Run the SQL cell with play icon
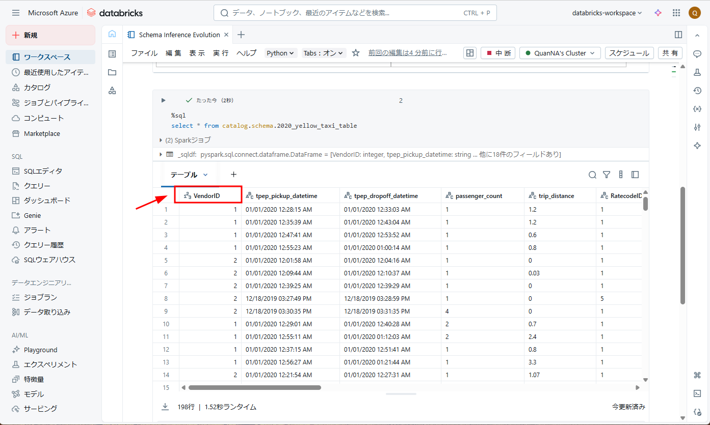The width and height of the screenshot is (710, 425). click(x=164, y=100)
